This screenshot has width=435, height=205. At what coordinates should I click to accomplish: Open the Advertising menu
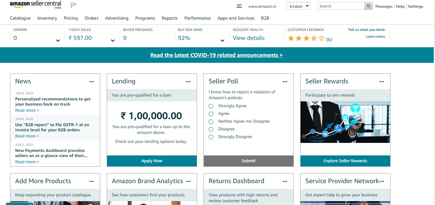click(x=117, y=18)
